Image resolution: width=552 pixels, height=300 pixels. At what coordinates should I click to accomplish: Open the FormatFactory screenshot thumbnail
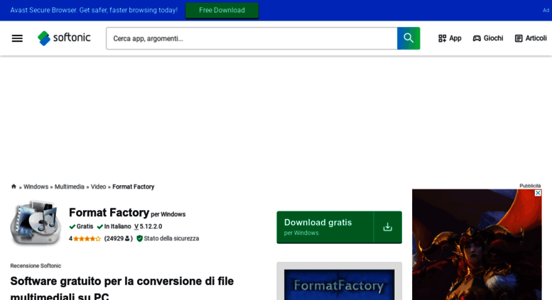tap(340, 285)
